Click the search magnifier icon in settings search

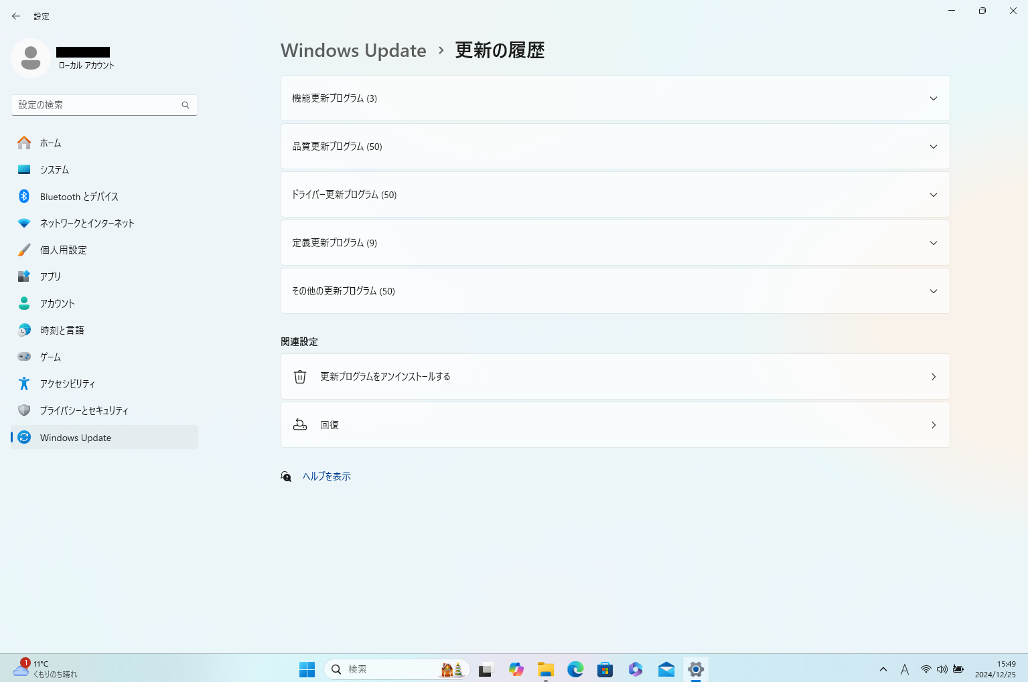186,105
